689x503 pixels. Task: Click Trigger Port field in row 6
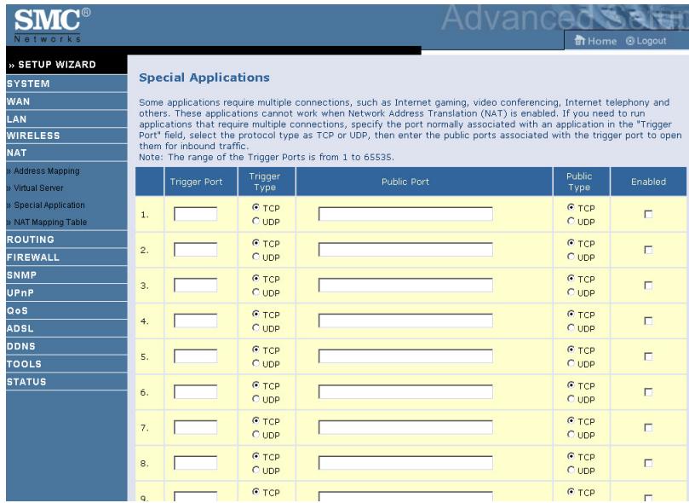[196, 392]
